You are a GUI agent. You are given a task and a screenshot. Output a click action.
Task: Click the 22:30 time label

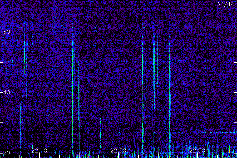[x=118, y=151]
